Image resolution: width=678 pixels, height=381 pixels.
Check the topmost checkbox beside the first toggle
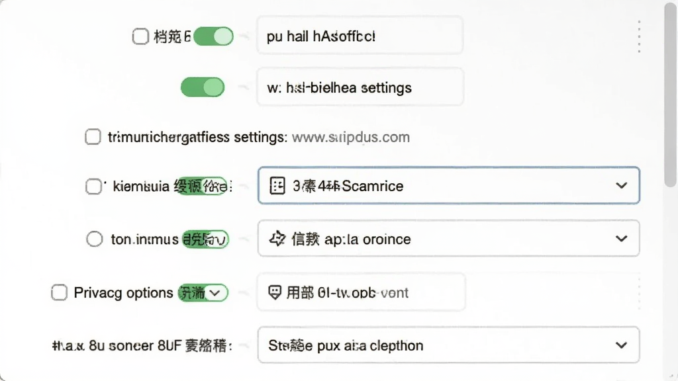tap(140, 36)
